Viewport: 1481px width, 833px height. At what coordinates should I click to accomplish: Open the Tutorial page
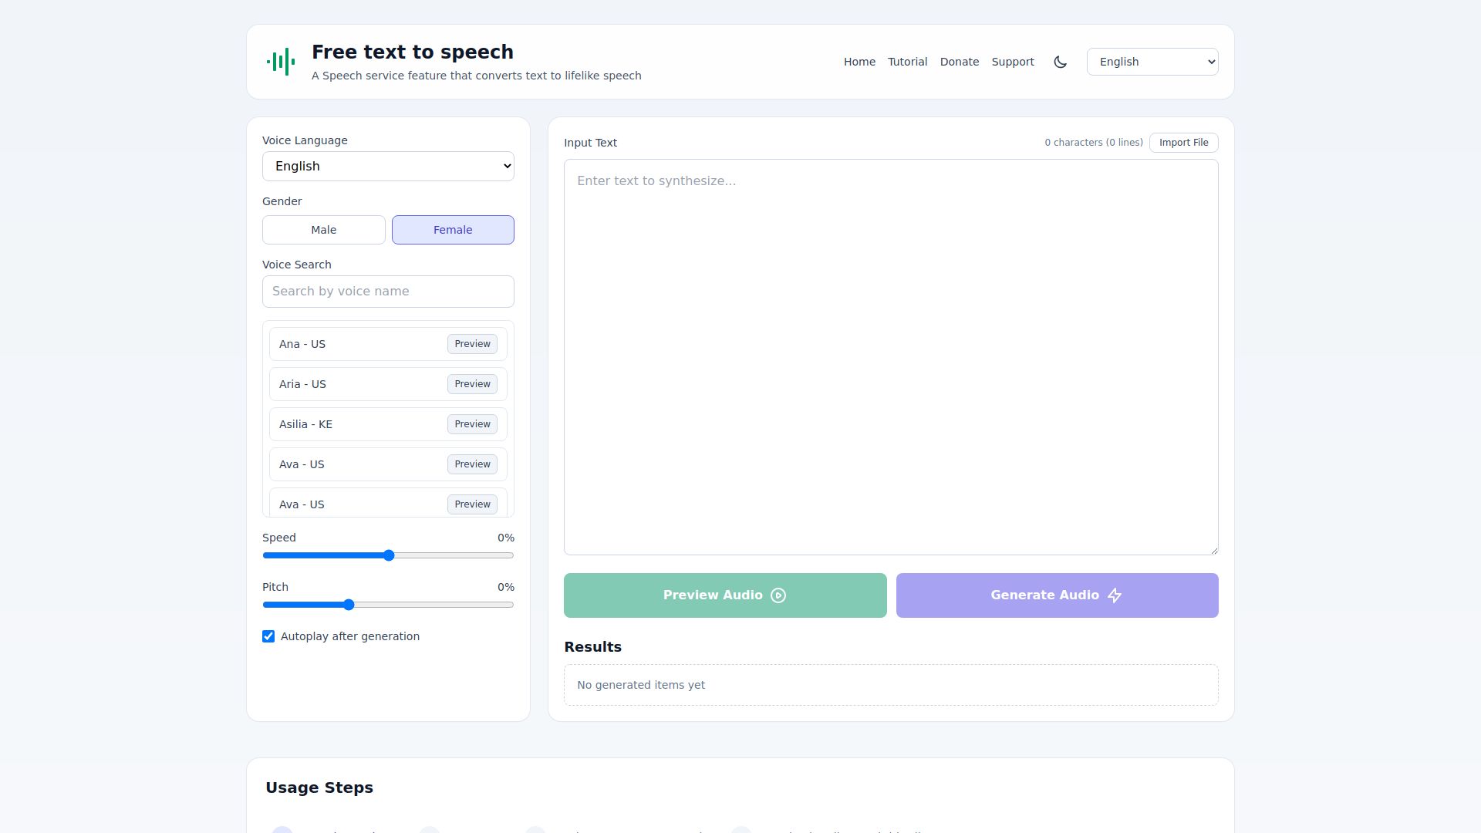(x=907, y=62)
